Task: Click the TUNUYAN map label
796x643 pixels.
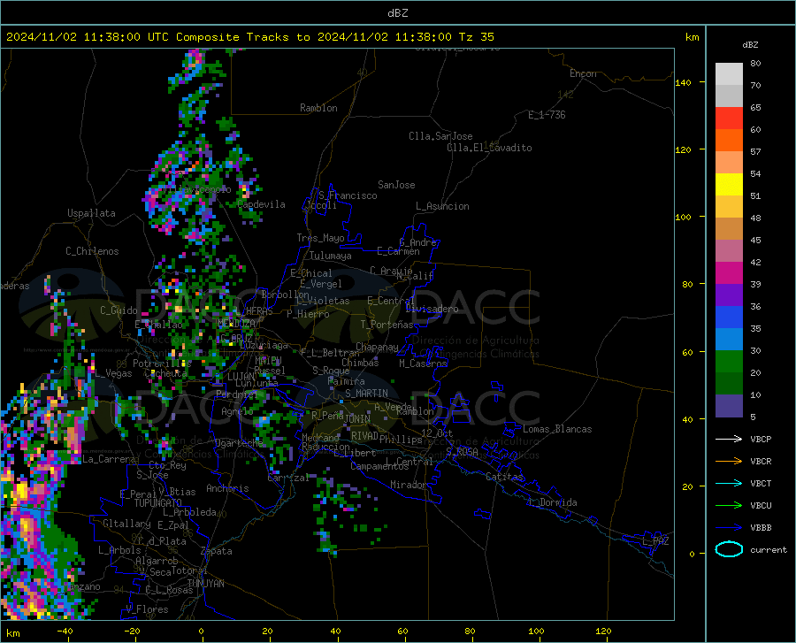Action: click(x=205, y=584)
